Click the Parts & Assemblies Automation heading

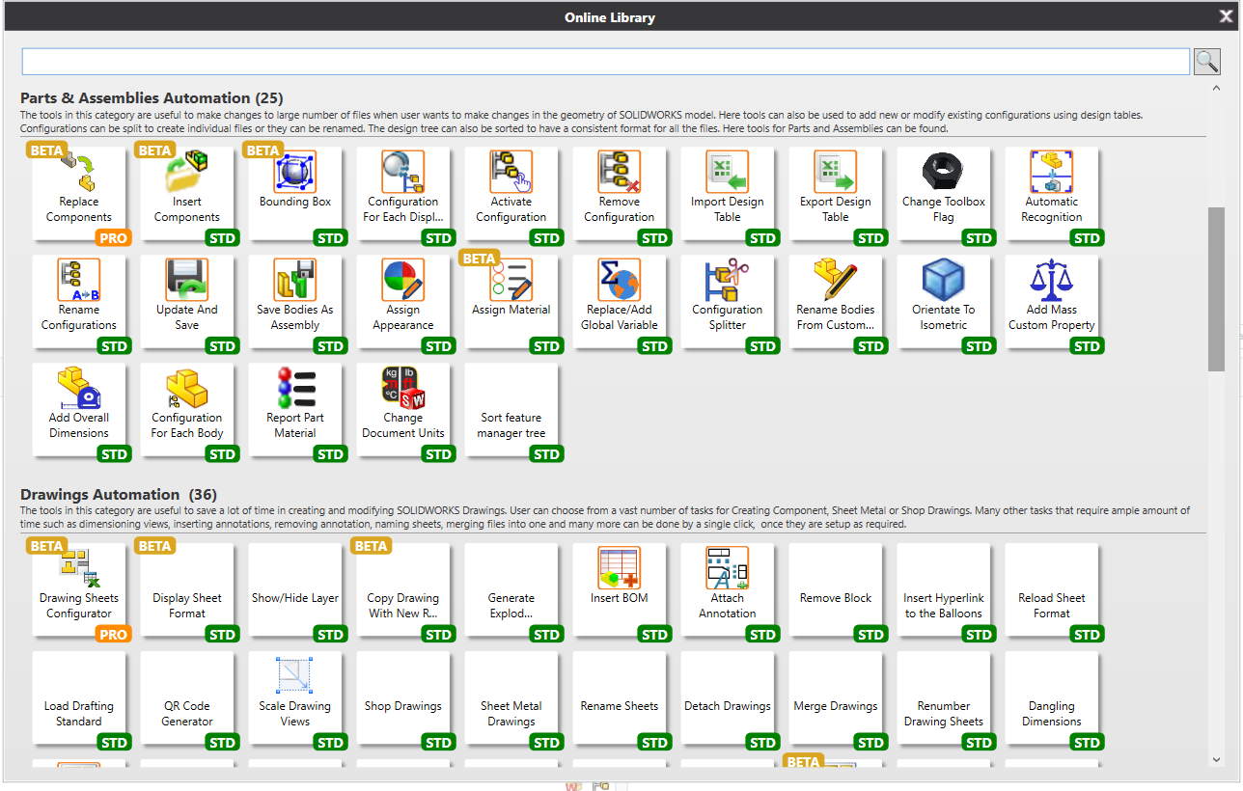coord(152,98)
